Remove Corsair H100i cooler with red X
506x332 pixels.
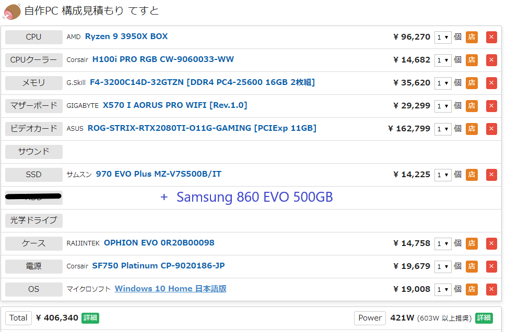[491, 60]
